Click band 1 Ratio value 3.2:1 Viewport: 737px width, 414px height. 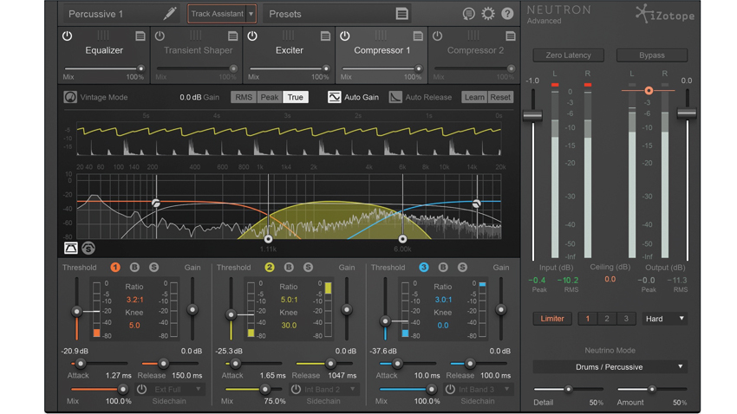click(x=135, y=300)
